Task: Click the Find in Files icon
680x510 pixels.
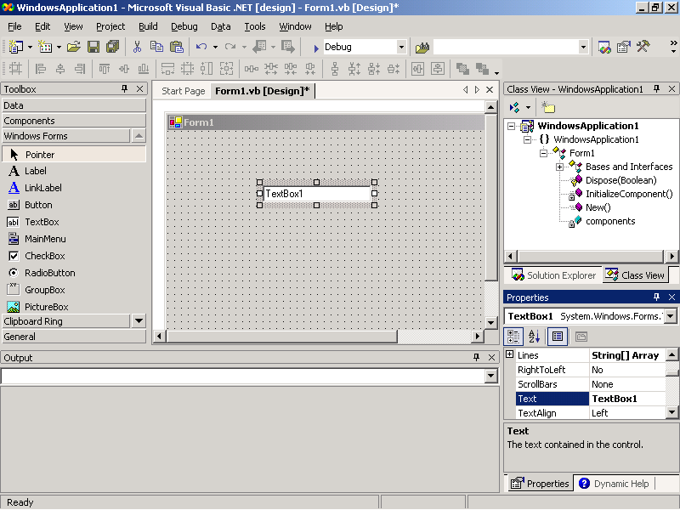Action: pos(422,48)
